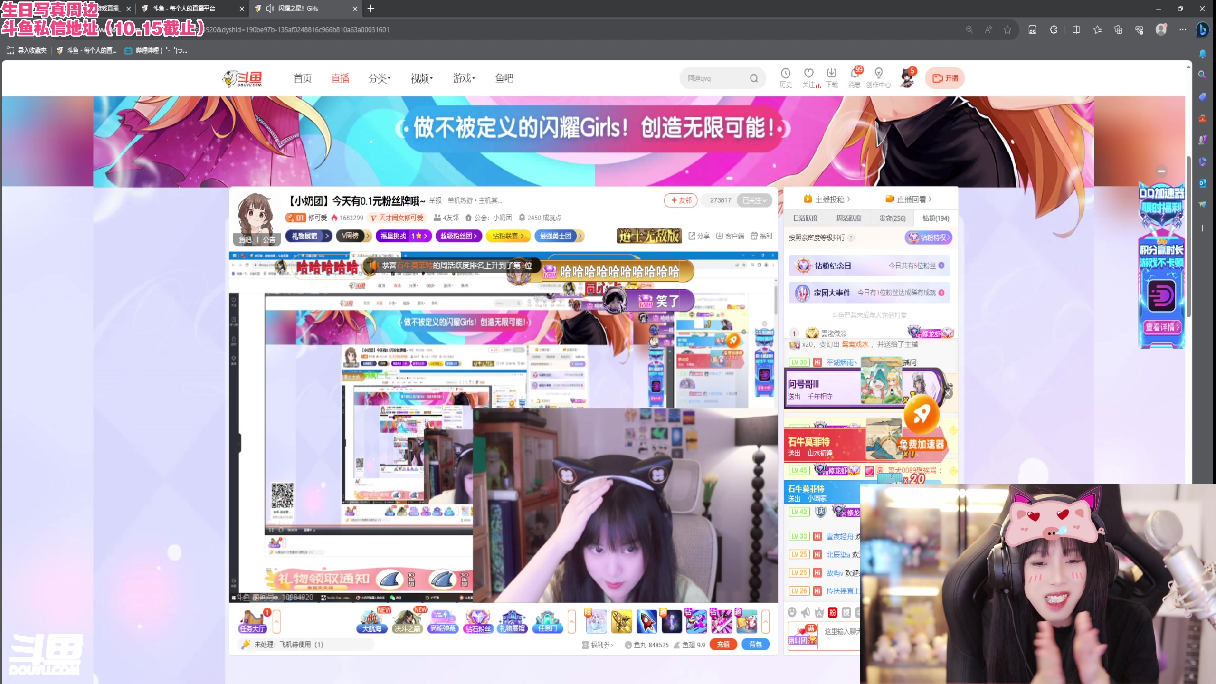This screenshot has height=684, width=1216.
Task: Select the golden rocket gift
Action: coord(621,622)
